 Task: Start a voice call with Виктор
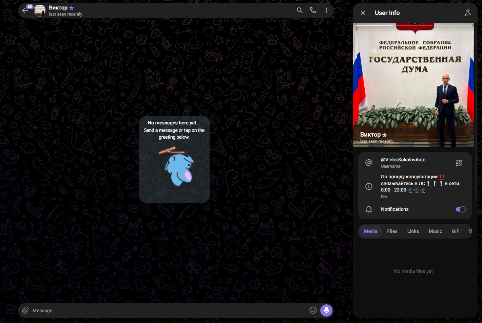(313, 10)
